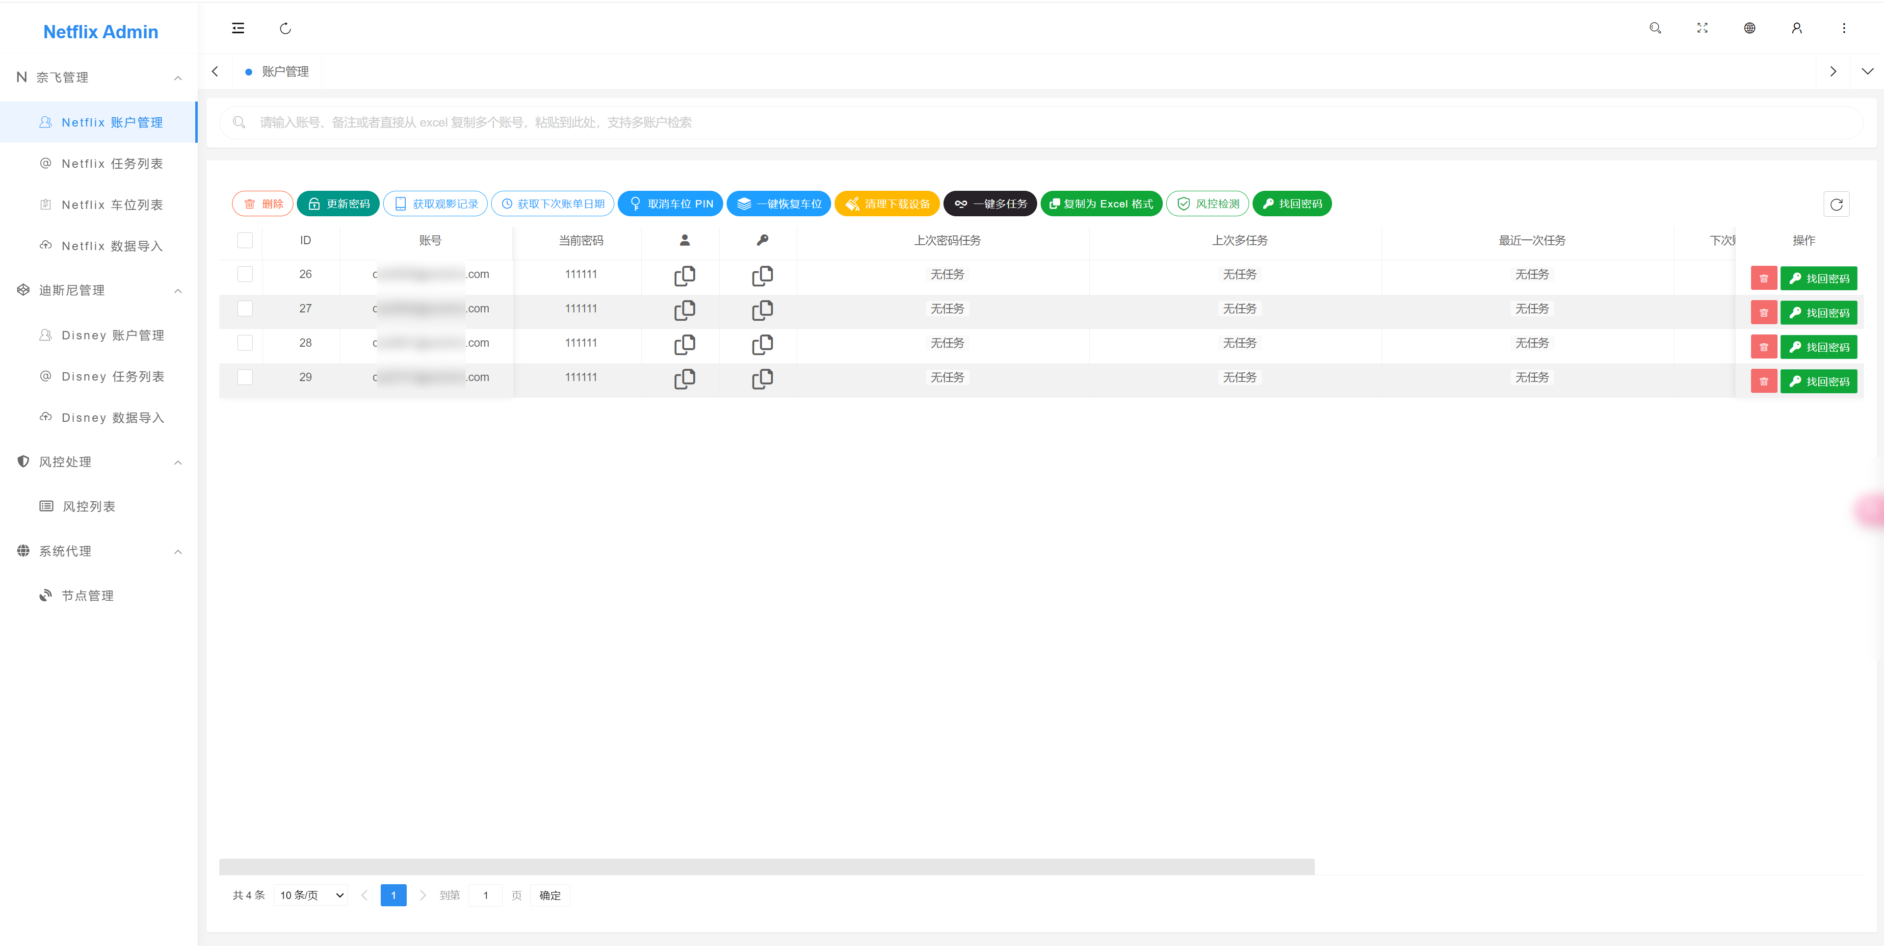Click red trash icon for row 28
1884x946 pixels.
(1763, 347)
